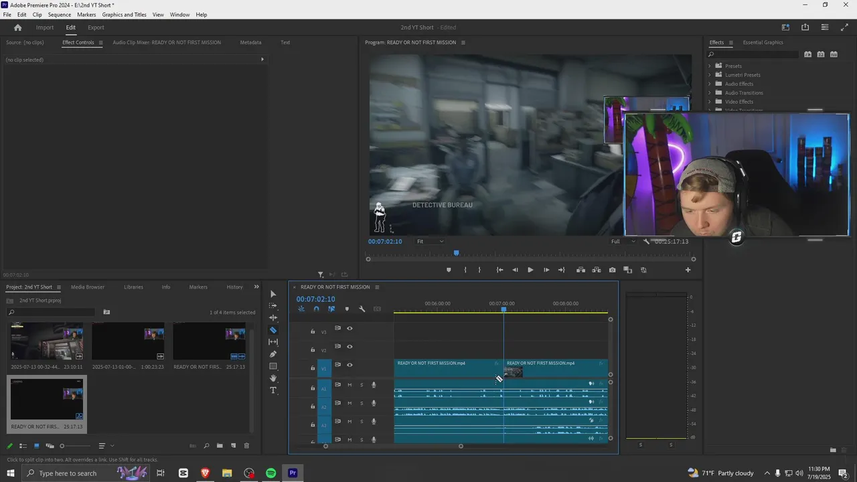This screenshot has width=857, height=482.
Task: Toggle Project panel writable pencil icon
Action: 10,446
